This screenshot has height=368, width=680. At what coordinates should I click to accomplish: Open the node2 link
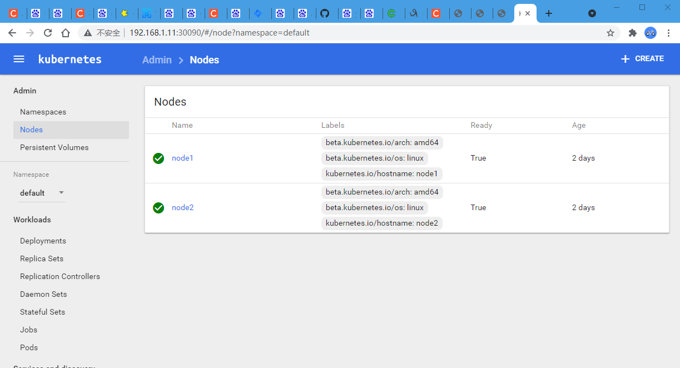coord(182,207)
